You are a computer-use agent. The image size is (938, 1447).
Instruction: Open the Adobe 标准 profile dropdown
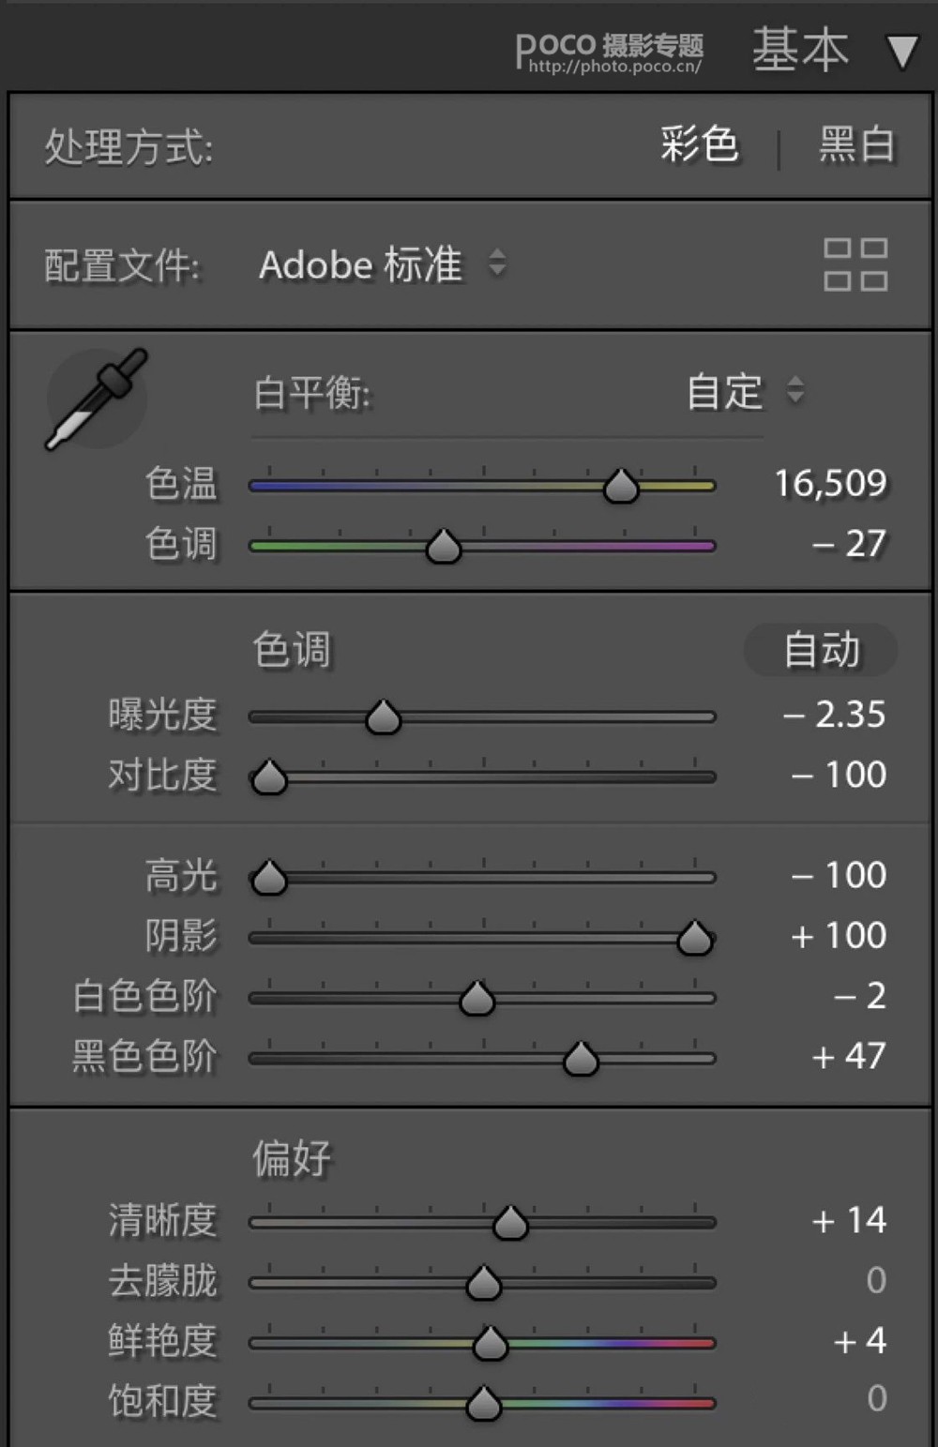383,265
